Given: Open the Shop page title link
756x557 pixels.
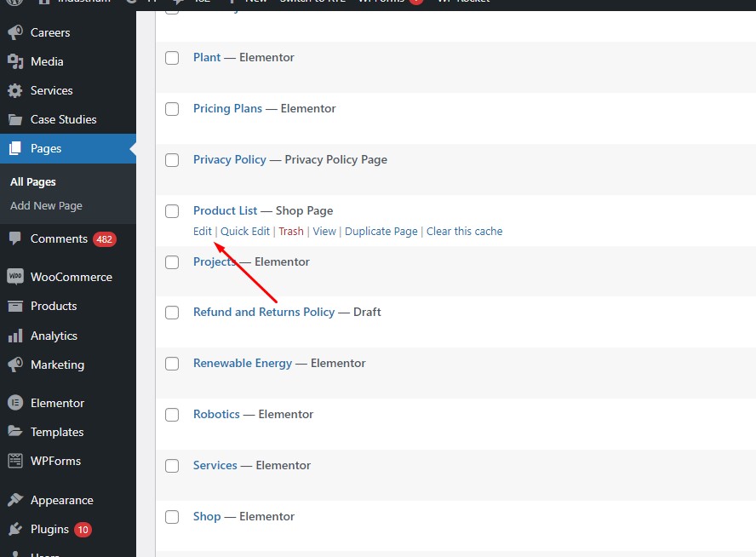Looking at the screenshot, I should 207,516.
